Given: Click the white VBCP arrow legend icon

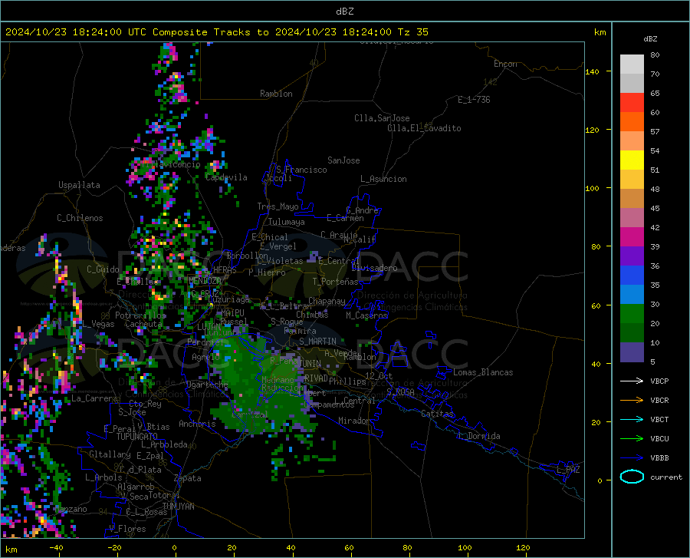Looking at the screenshot, I should coord(632,381).
